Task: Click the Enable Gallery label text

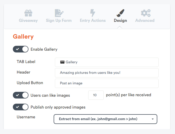Action: point(44,49)
